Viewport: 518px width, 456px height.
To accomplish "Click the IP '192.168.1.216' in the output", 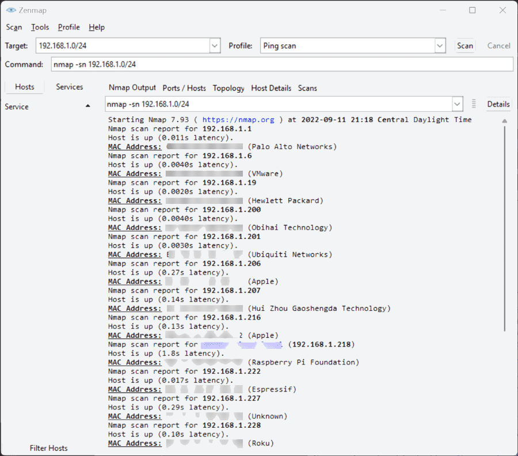I will point(231,318).
